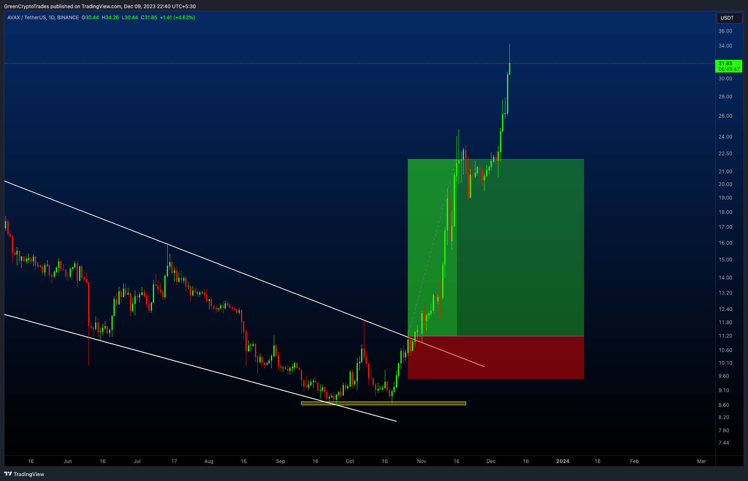This screenshot has width=748, height=481.
Task: Click the 26.00 price axis label
Action: [x=725, y=116]
